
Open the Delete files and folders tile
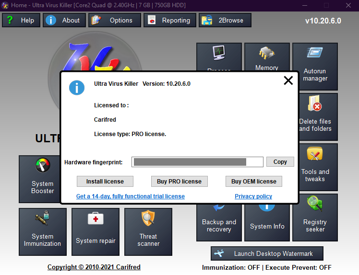click(x=318, y=117)
